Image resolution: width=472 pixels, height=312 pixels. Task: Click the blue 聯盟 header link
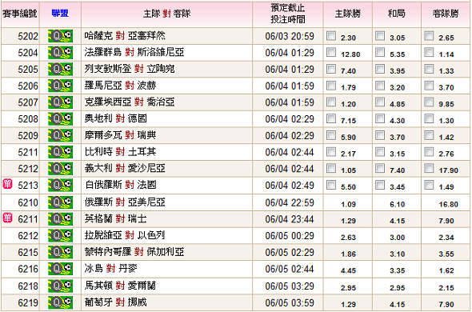point(60,14)
